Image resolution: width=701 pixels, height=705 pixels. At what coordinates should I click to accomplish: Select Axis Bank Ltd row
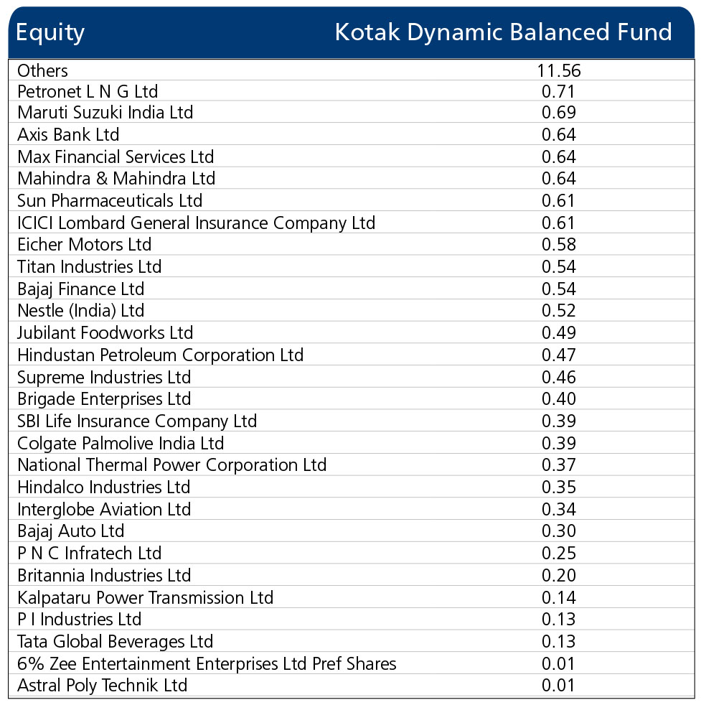(352, 134)
